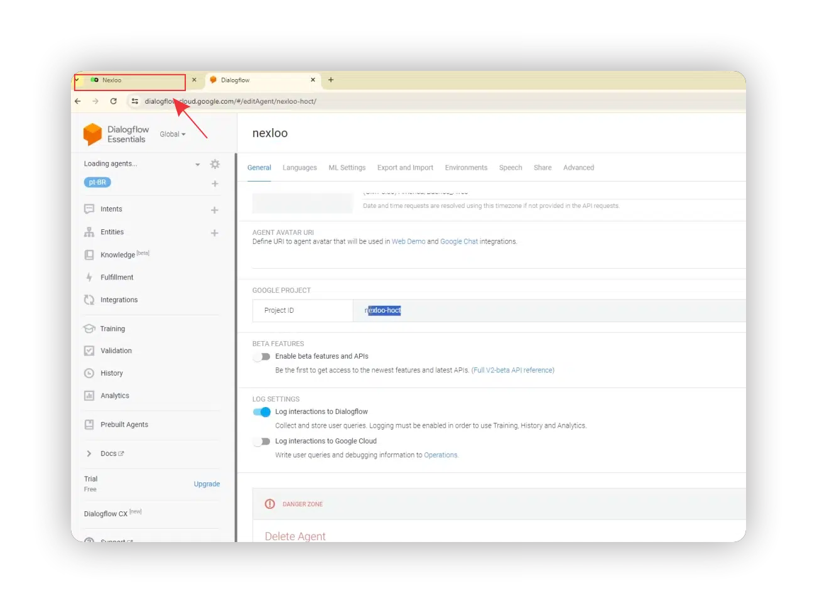This screenshot has width=817, height=613.
Task: Click the Prebuilt Agents icon
Action: 89,425
